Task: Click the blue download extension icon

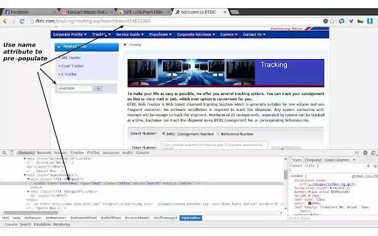Action: [x=370, y=21]
